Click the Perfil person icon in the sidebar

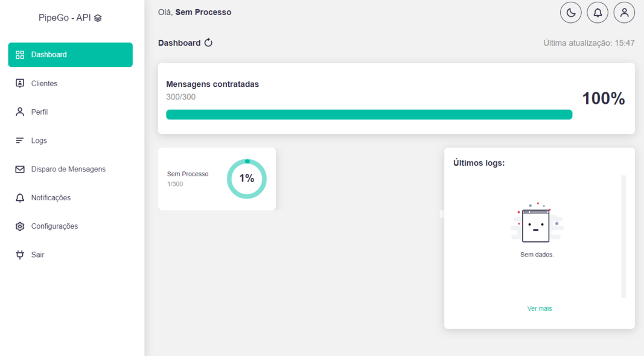(20, 112)
